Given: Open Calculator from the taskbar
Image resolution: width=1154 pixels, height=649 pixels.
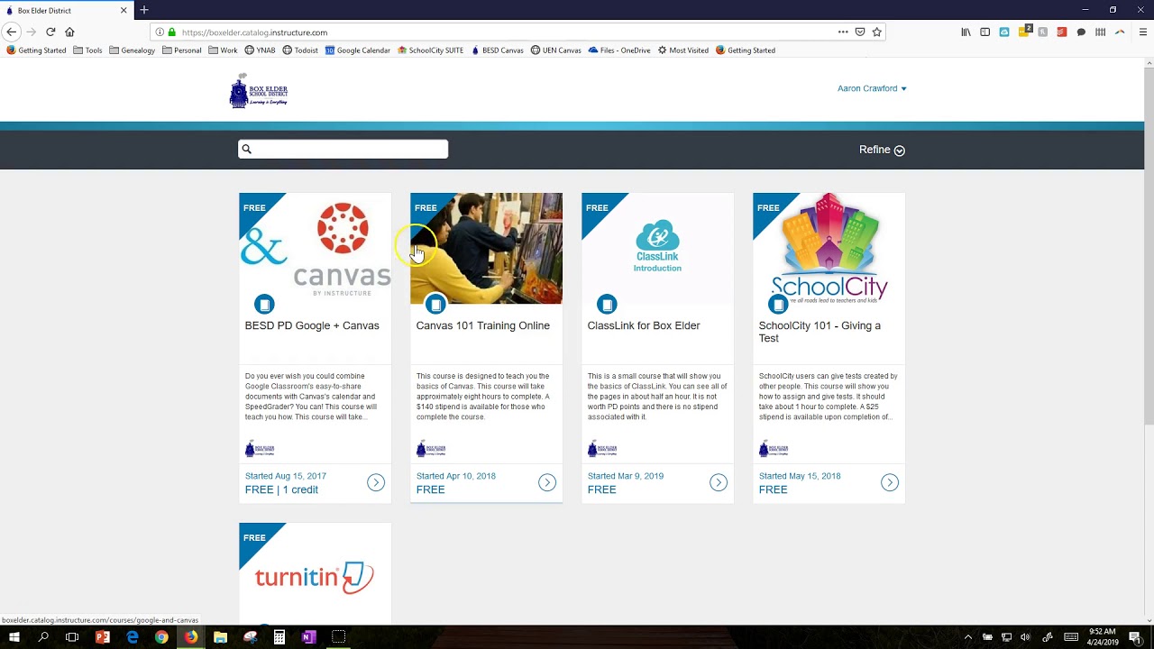Looking at the screenshot, I should (x=279, y=637).
